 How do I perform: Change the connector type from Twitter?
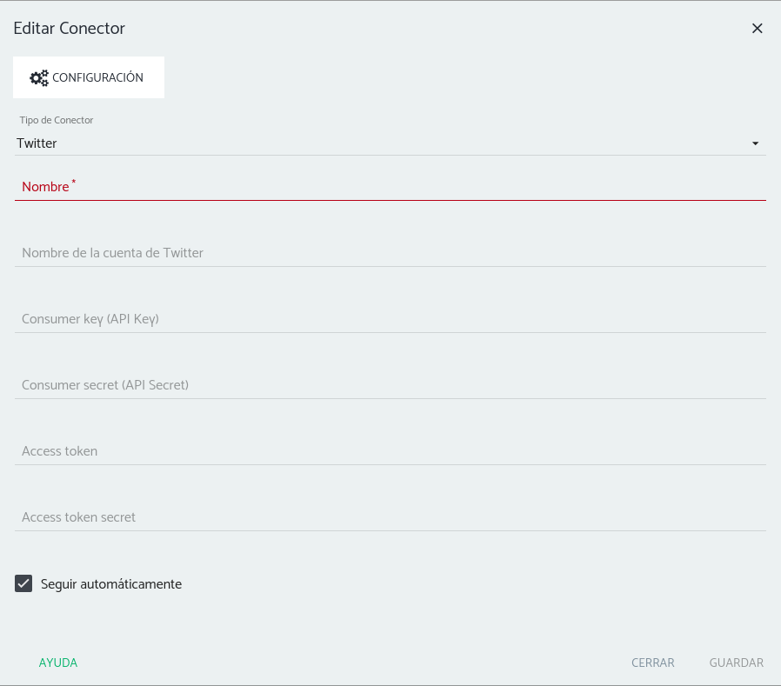click(390, 143)
